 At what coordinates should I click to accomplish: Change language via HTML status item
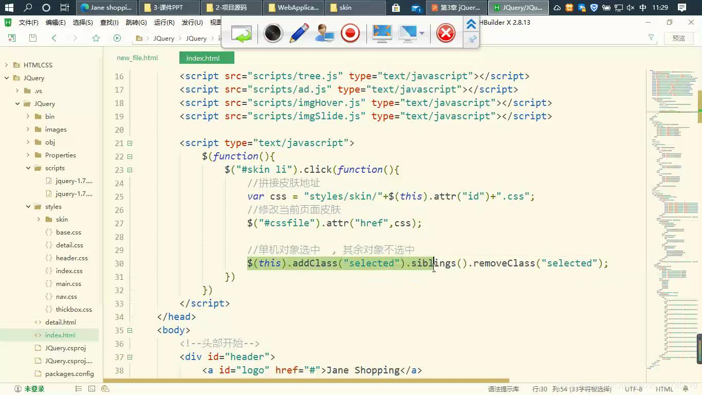(x=664, y=389)
